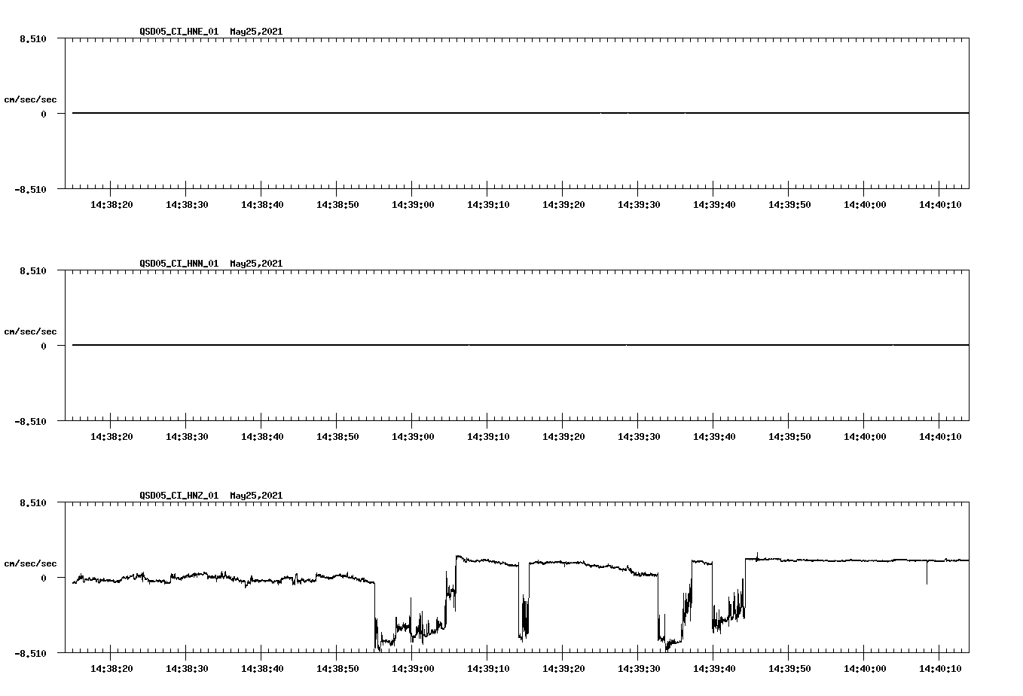This screenshot has height=696, width=1023.
Task: Click the May25,2021 date on the HNE plot
Action: click(255, 32)
